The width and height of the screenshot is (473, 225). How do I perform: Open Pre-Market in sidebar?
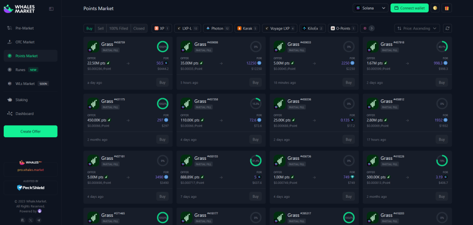point(30,28)
